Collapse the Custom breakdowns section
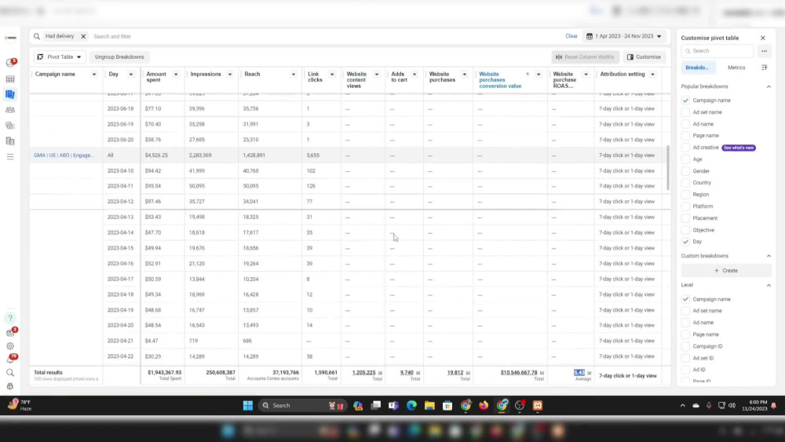Screen dimensions: 785x442 pyautogui.click(x=769, y=256)
